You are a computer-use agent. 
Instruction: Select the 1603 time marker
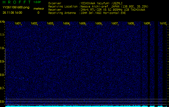50,24
